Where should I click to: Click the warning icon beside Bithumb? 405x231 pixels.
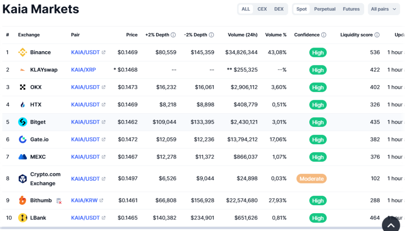pyautogui.click(x=59, y=201)
